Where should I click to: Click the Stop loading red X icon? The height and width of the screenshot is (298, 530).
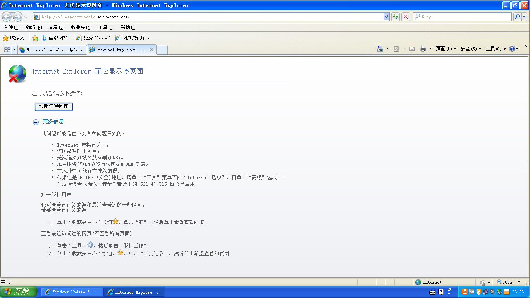point(406,17)
